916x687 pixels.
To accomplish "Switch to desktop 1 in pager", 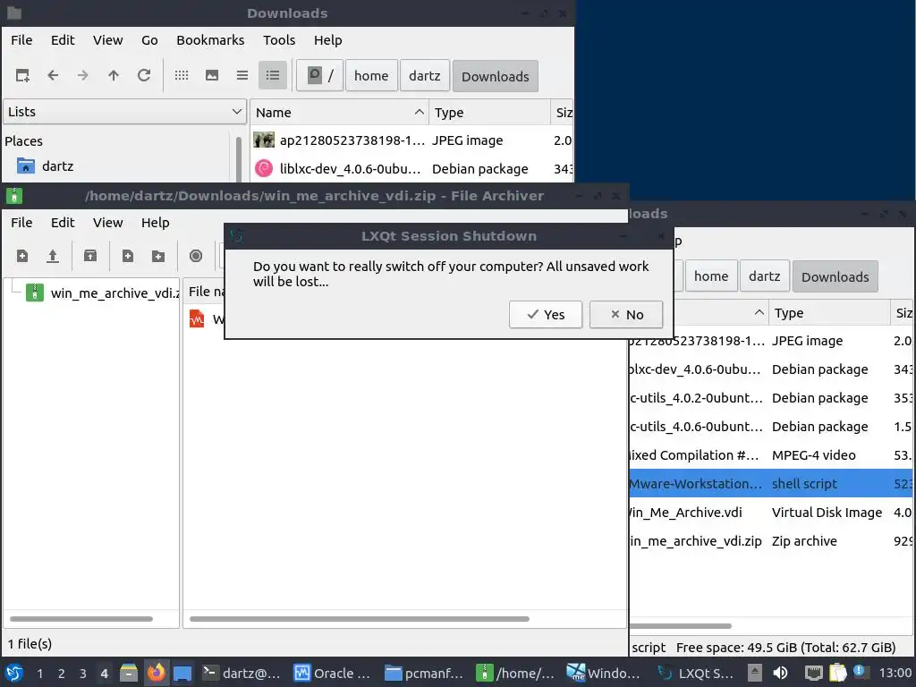I will [39, 674].
